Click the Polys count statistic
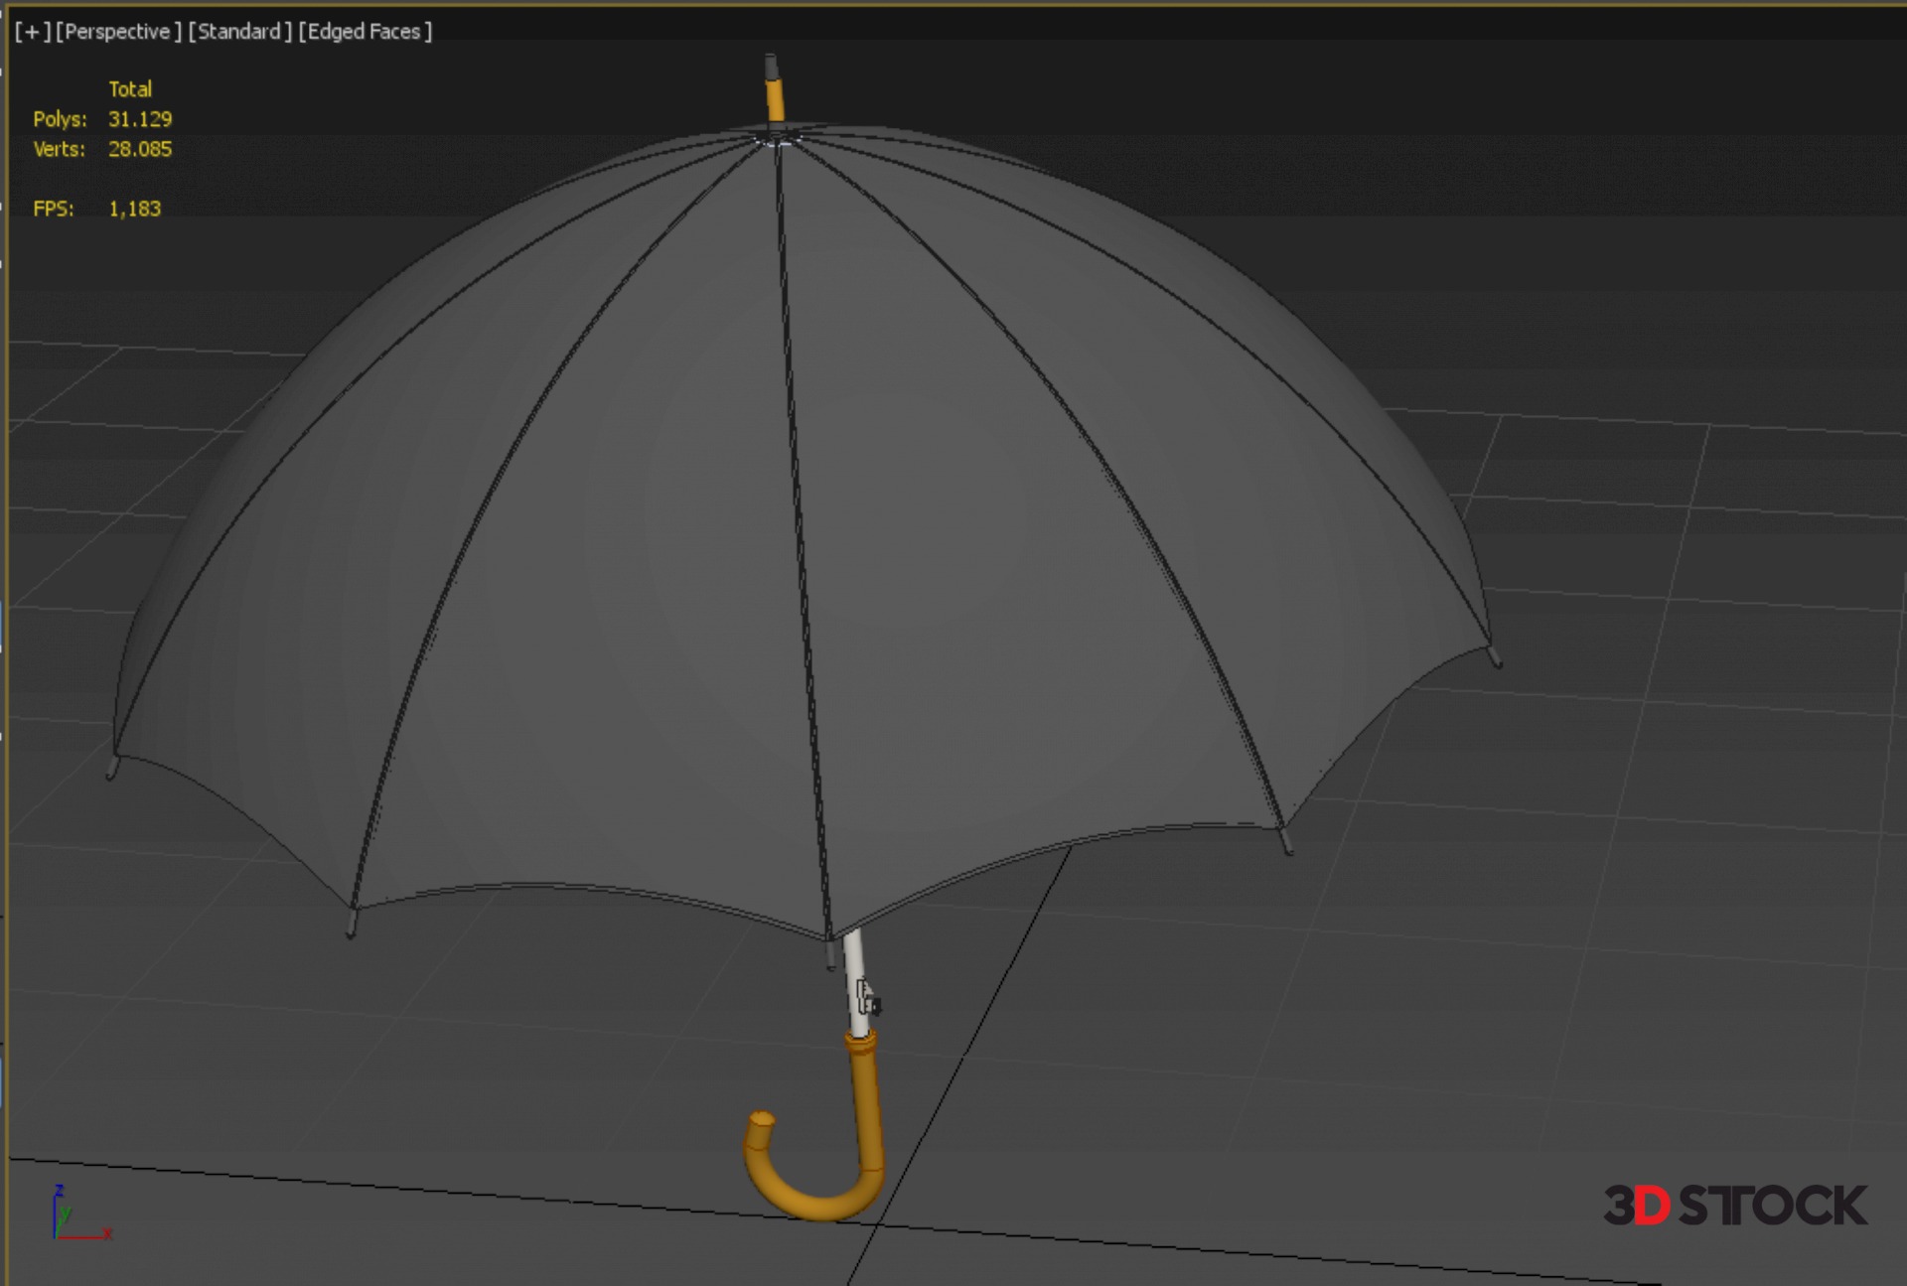This screenshot has width=1907, height=1286. [x=139, y=119]
